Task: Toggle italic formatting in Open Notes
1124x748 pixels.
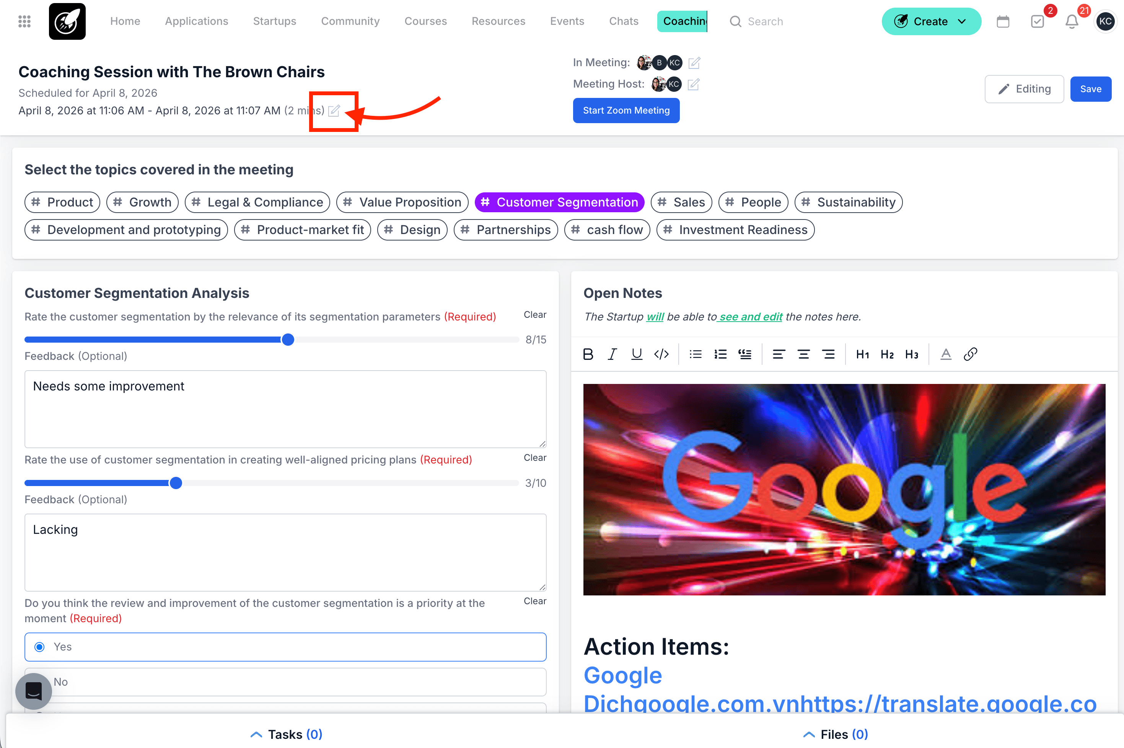Action: 612,354
